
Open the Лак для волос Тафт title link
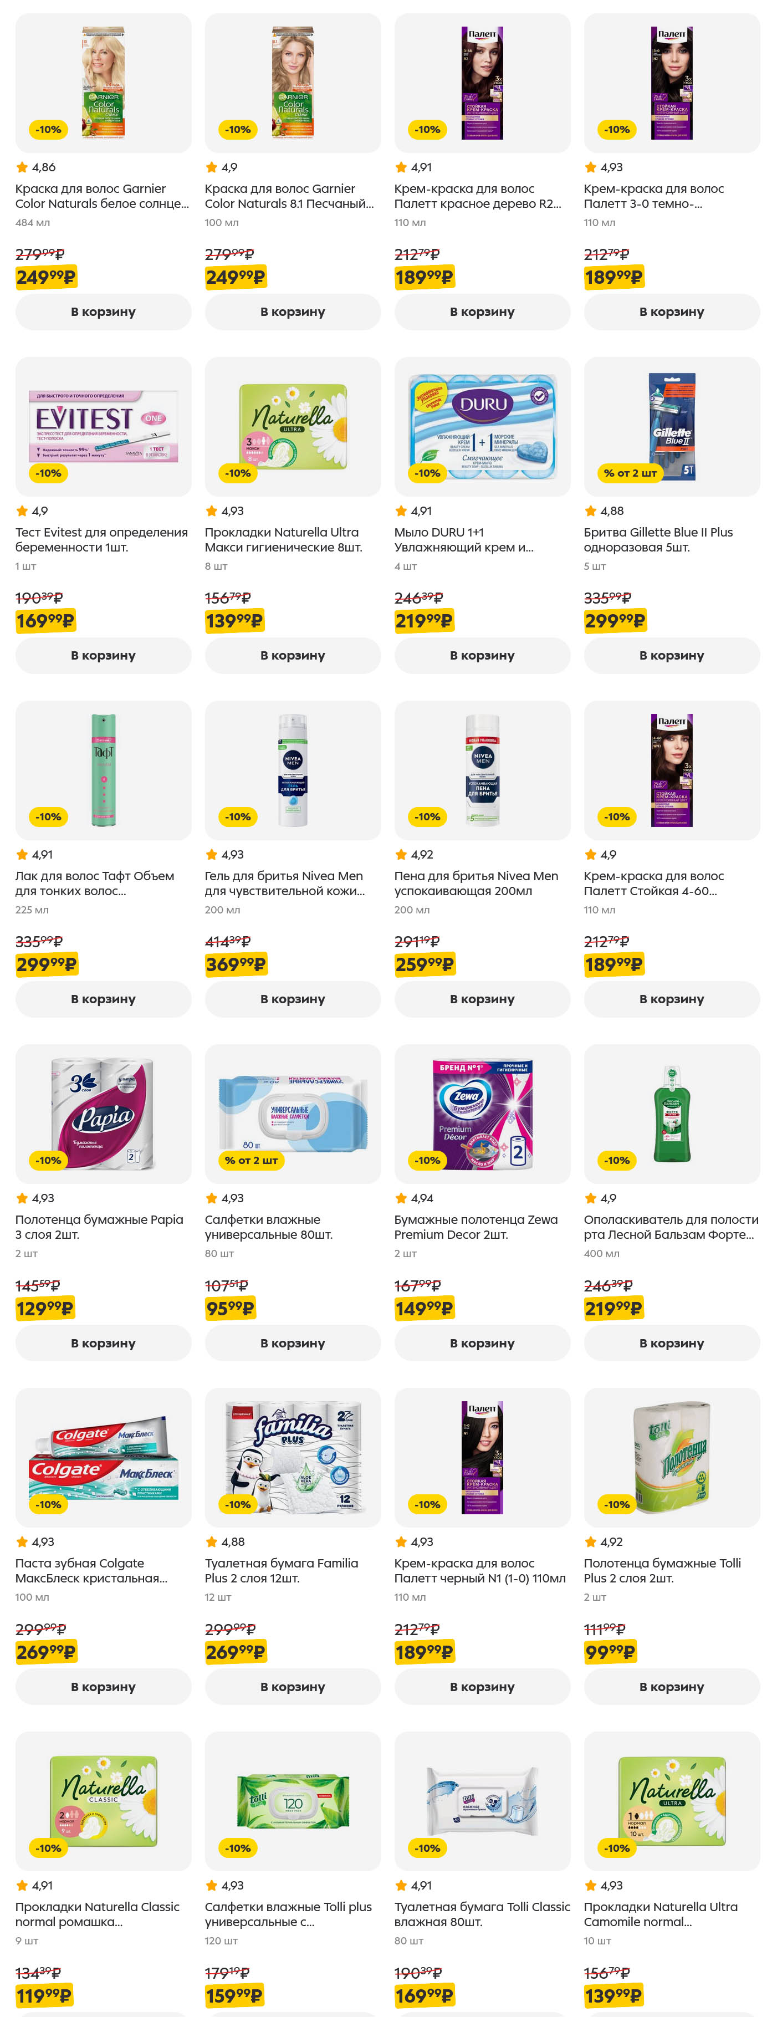coord(95,883)
